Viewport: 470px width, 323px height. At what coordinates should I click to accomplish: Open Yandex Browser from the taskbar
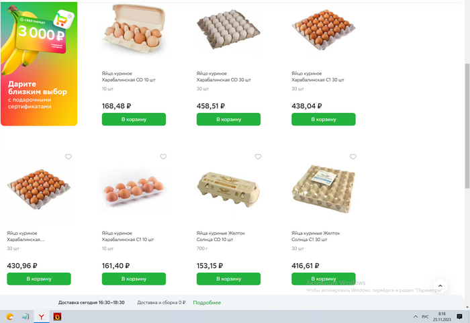coord(42,317)
